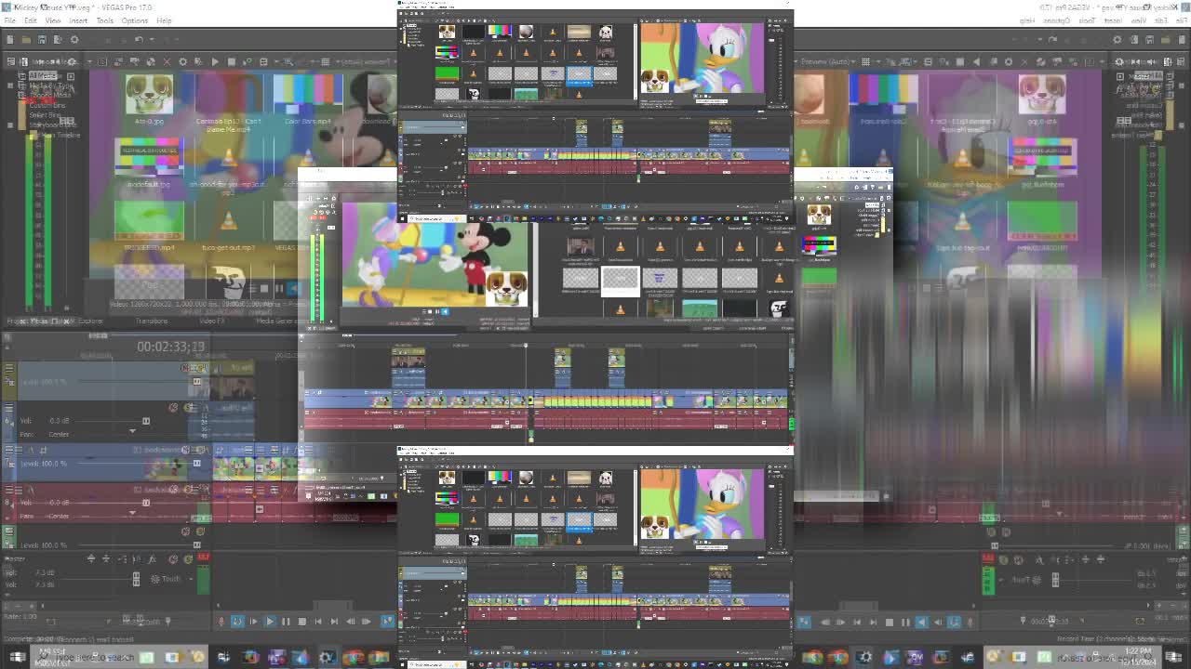
Task: Enable the Loop Playback transport icon
Action: coord(237,622)
